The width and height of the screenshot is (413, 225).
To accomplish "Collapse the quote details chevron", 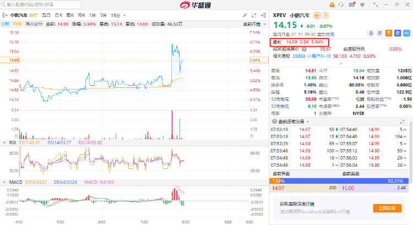I will (341, 64).
